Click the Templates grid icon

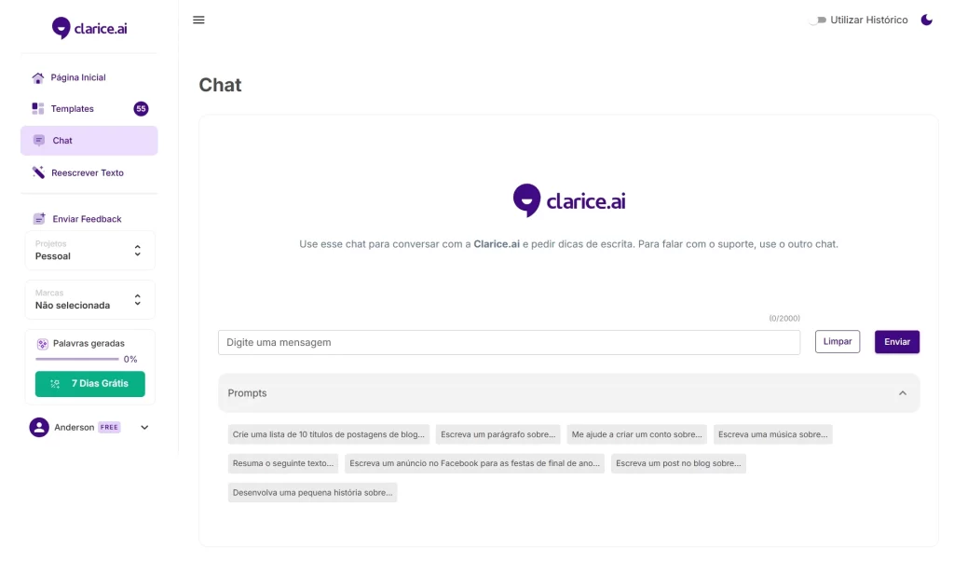coord(38,109)
